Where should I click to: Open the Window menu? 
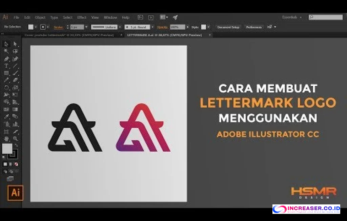[x=110, y=17]
